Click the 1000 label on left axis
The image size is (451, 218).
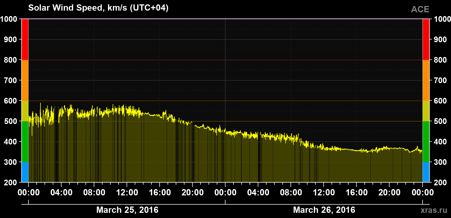pos(8,19)
